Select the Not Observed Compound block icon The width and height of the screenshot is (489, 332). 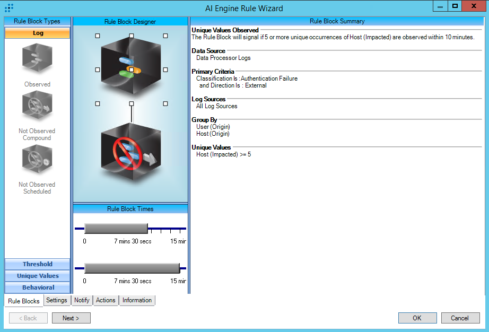coord(37,107)
